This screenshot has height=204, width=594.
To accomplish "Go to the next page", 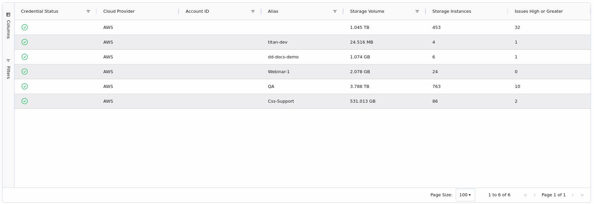I will coord(573,195).
